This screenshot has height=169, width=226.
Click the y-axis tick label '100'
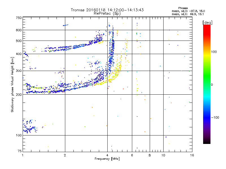[x=19, y=135]
